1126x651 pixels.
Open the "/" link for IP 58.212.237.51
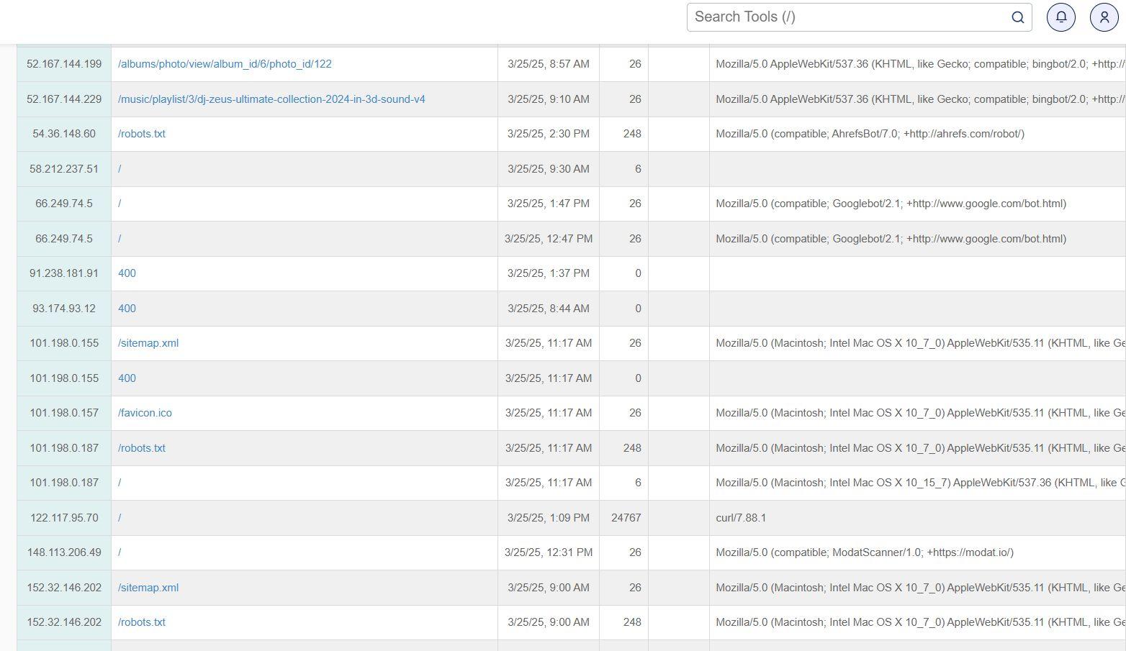120,169
